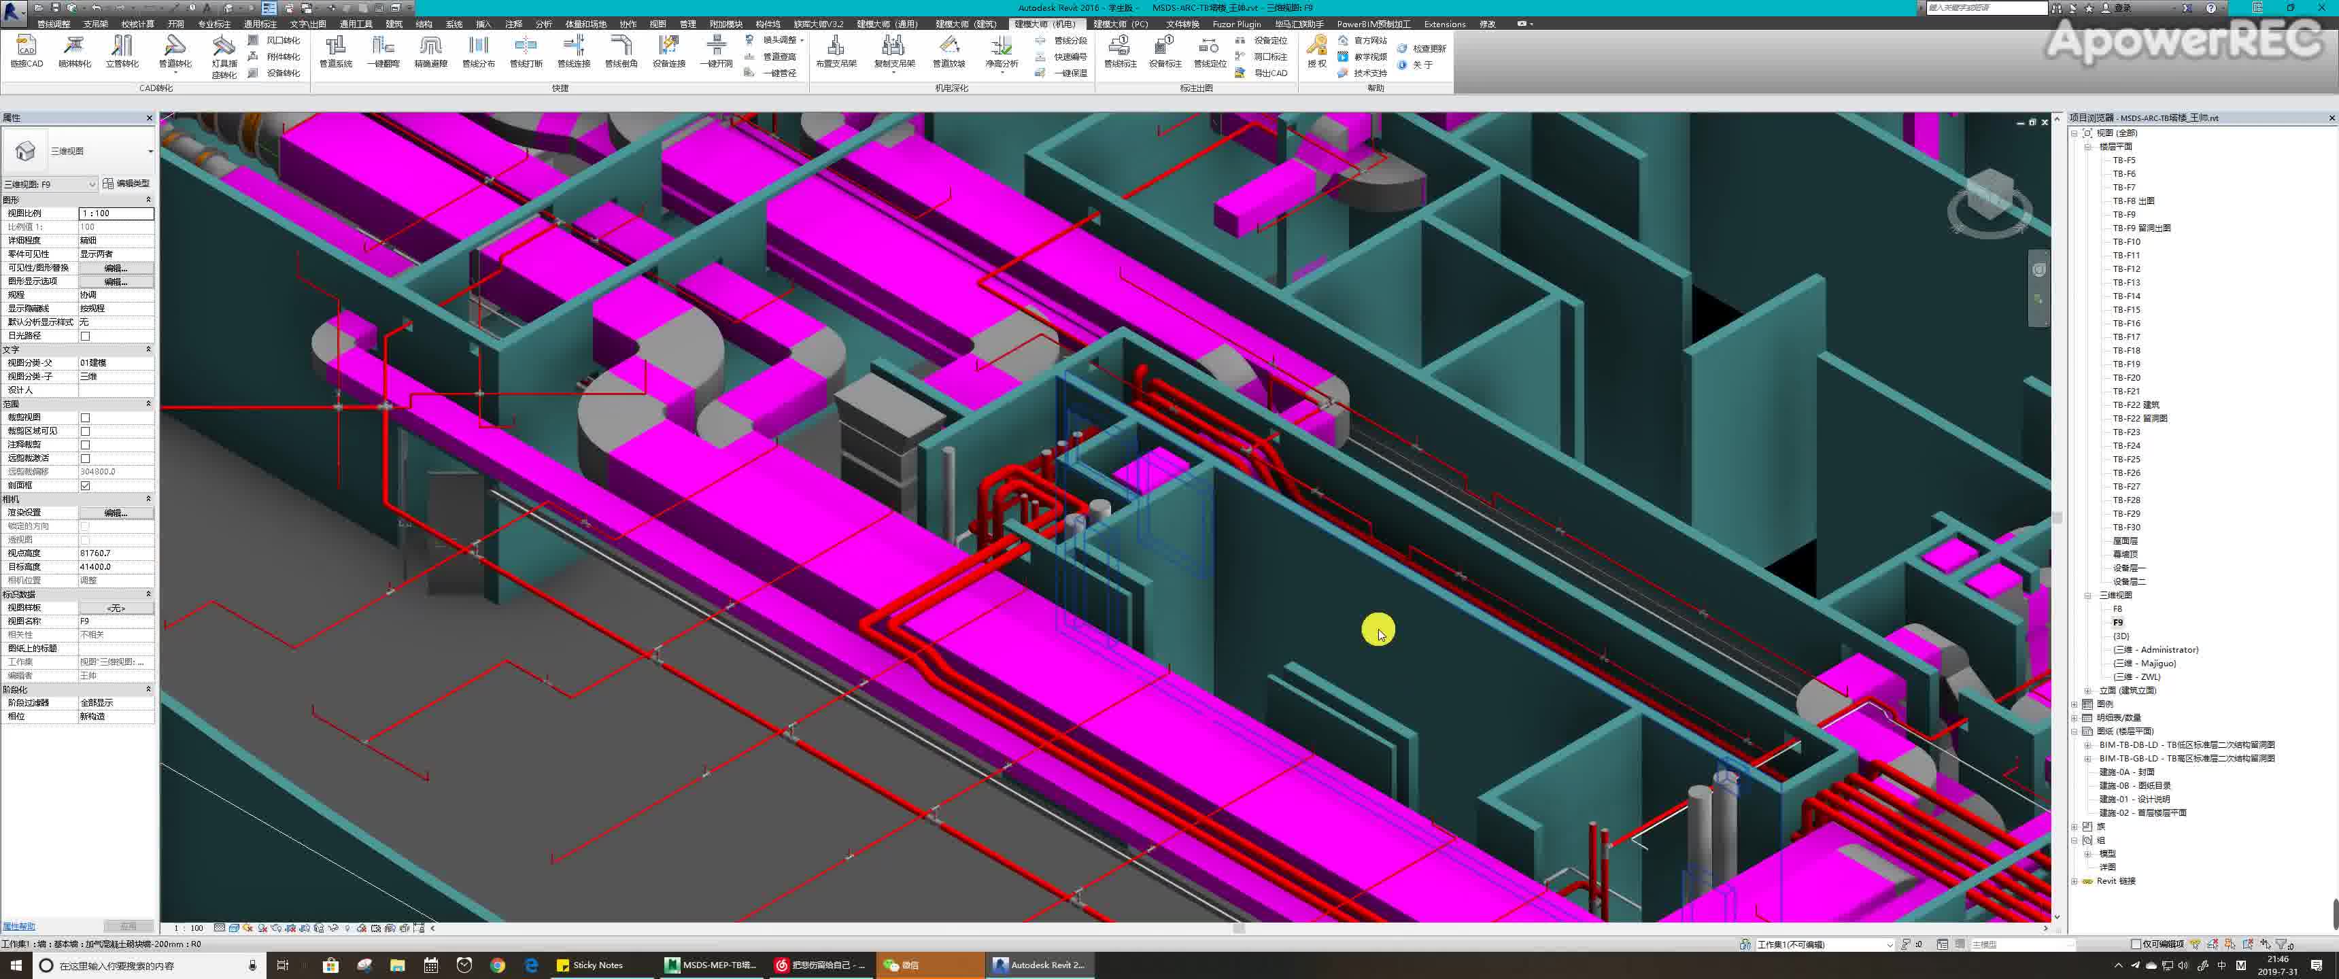Enable the 裁剪视图 checkbox
The height and width of the screenshot is (979, 2339).
point(86,417)
